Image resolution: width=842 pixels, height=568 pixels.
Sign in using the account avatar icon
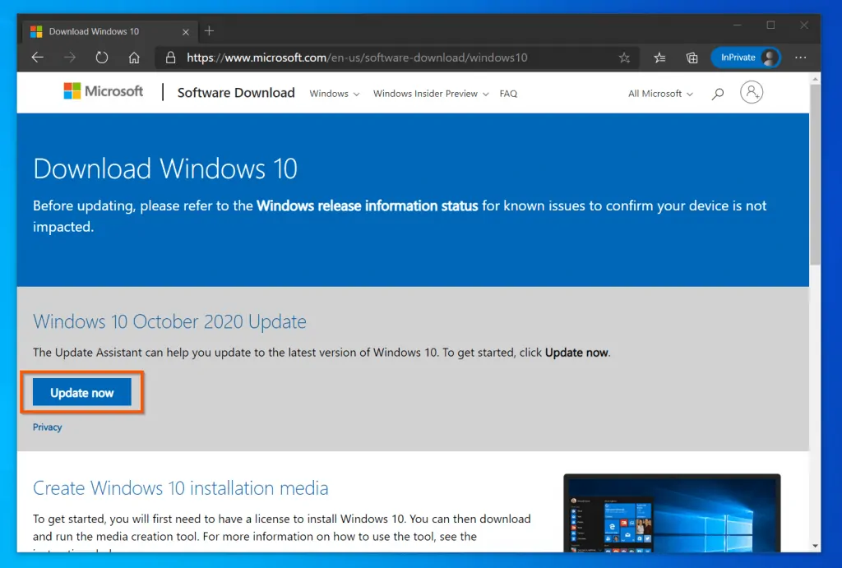(752, 92)
